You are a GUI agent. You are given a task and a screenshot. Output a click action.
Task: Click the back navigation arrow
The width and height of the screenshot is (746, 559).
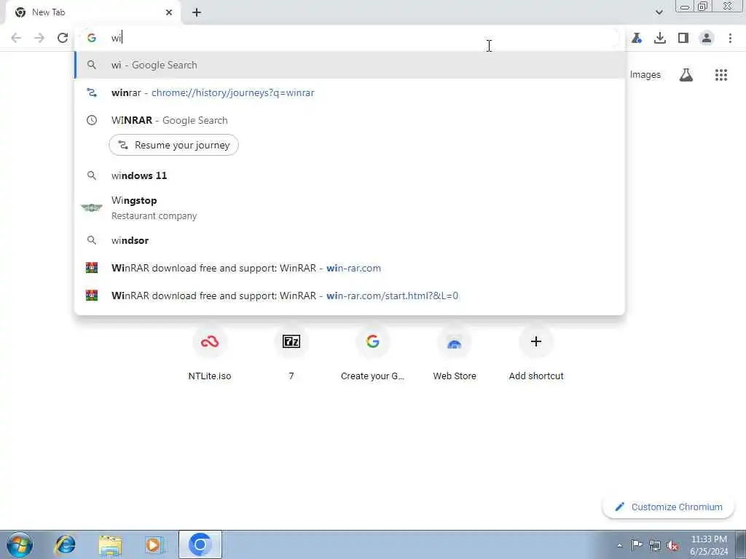coord(16,38)
